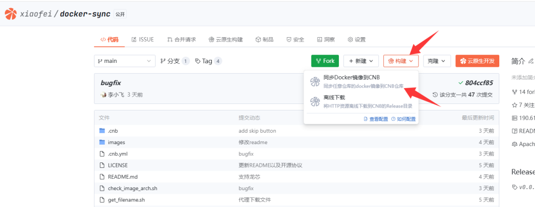View the Tag count link
The image size is (535, 207).
coord(209,61)
